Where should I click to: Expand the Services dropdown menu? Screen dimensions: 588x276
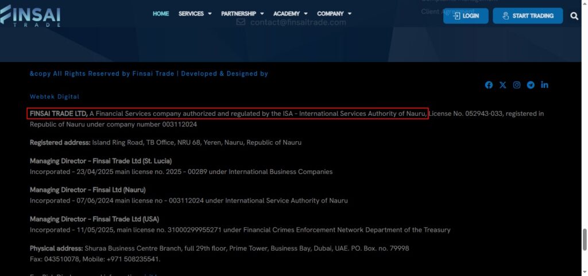[195, 14]
